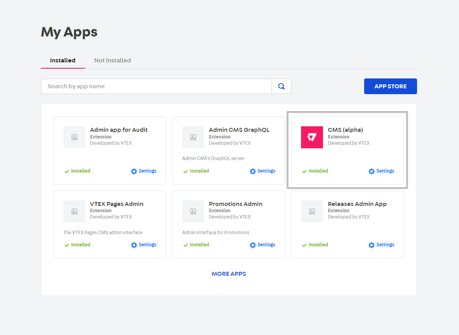This screenshot has height=335, width=459.
Task: Click the CMS (alpha) VTEX logo icon
Action: [x=312, y=137]
